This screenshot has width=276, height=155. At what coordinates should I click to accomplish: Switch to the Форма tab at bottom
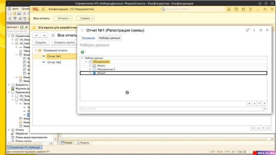click(66, 143)
